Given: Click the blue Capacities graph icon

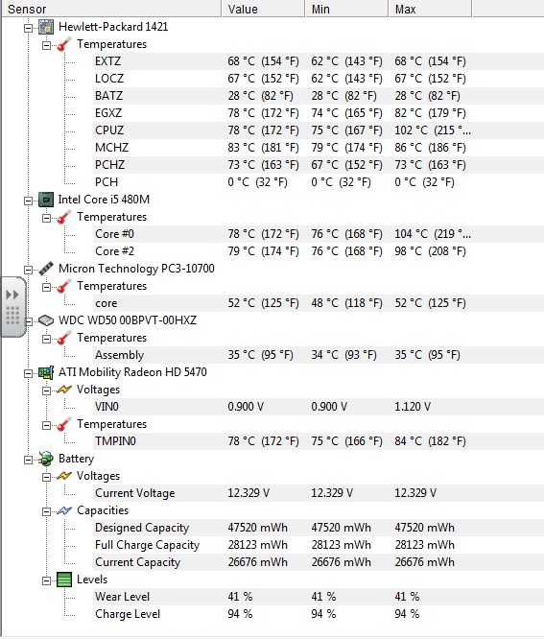Looking at the screenshot, I should (x=64, y=510).
